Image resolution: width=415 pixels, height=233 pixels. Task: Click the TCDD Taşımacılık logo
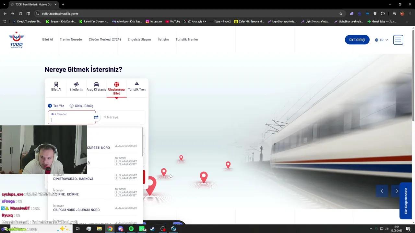[16, 40]
